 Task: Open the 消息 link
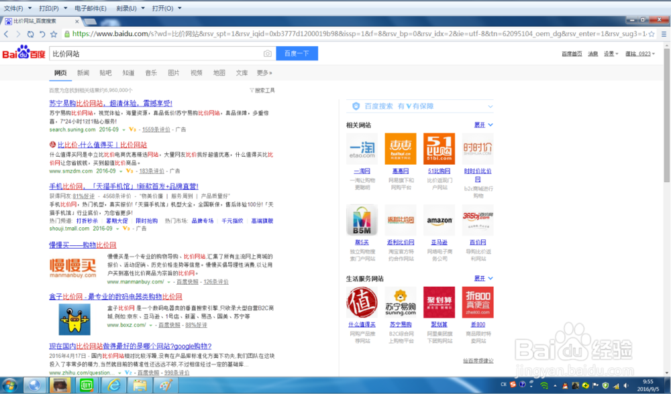click(x=592, y=54)
